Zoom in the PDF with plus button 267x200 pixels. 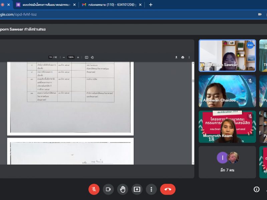(78, 57)
